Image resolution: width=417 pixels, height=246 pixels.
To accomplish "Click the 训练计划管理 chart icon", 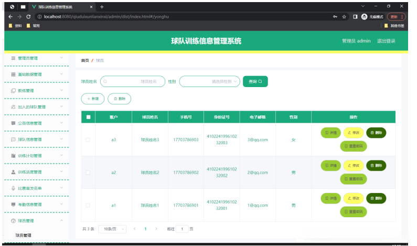I will point(13,156).
